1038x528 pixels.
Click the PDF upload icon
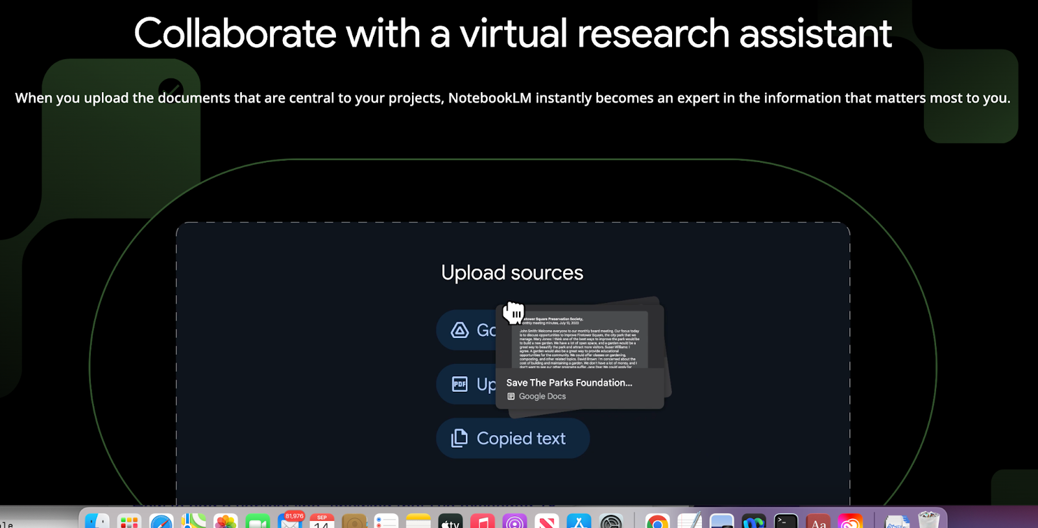(x=460, y=384)
